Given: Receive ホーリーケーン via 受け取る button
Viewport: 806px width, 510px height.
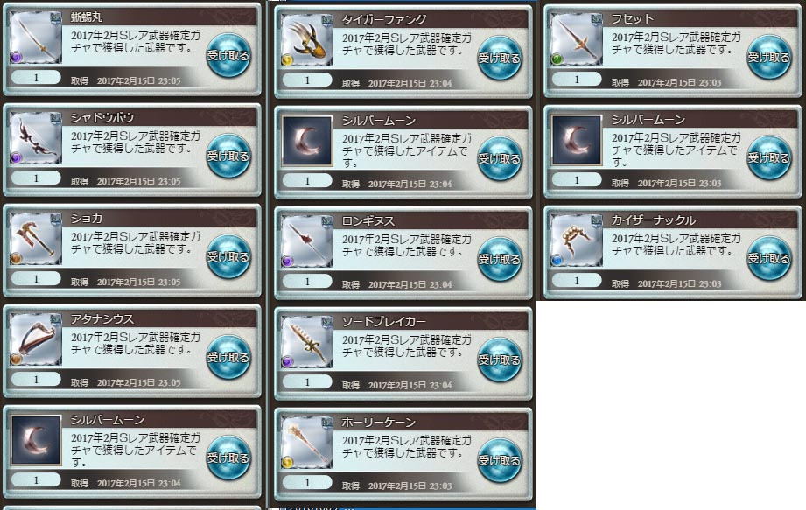Looking at the screenshot, I should tap(500, 461).
